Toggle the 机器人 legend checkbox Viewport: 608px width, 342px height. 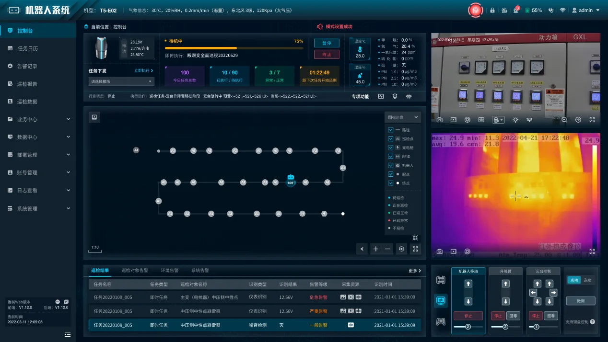(x=391, y=165)
